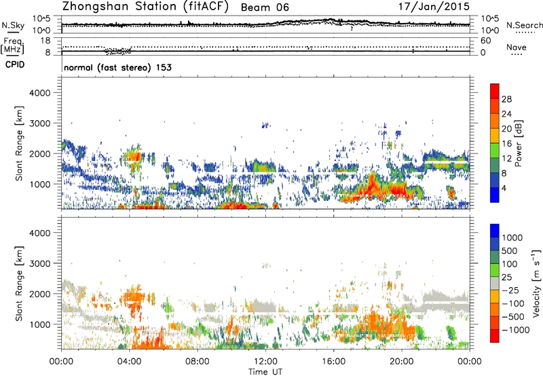Click the 'Freq. [MHz]' axis label

13,45
